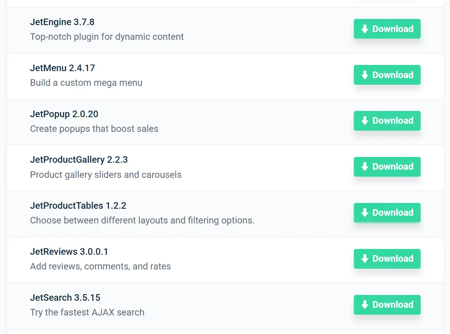The image size is (450, 334).
Task: Click the download arrow icon for JetProductTables
Action: 365,213
